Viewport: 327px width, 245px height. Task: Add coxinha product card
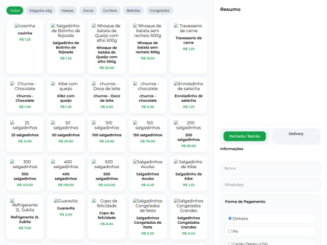[25, 47]
